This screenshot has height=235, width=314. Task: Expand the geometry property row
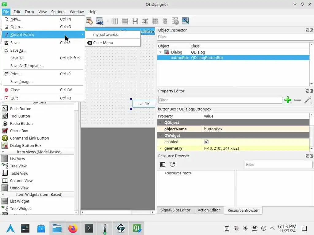(160, 148)
